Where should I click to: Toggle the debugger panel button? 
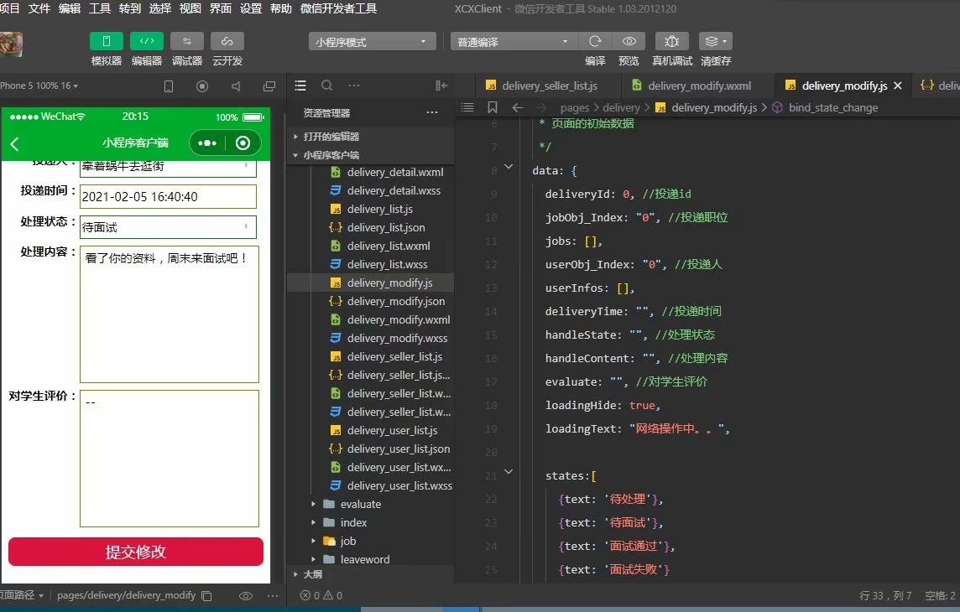(x=187, y=41)
